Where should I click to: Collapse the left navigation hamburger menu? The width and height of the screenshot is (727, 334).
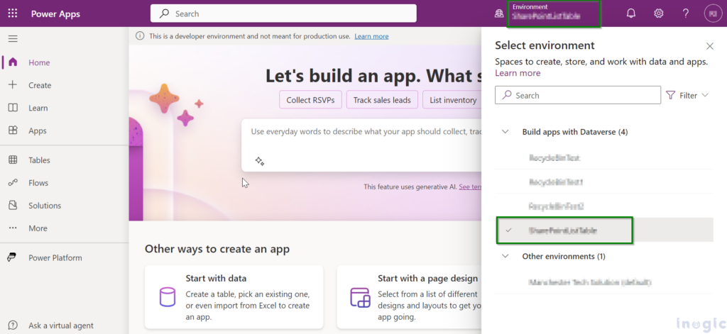(x=13, y=39)
